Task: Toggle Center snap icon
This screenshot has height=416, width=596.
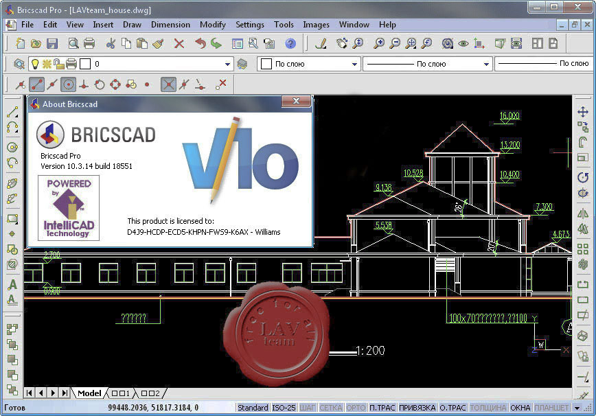Action: click(68, 84)
